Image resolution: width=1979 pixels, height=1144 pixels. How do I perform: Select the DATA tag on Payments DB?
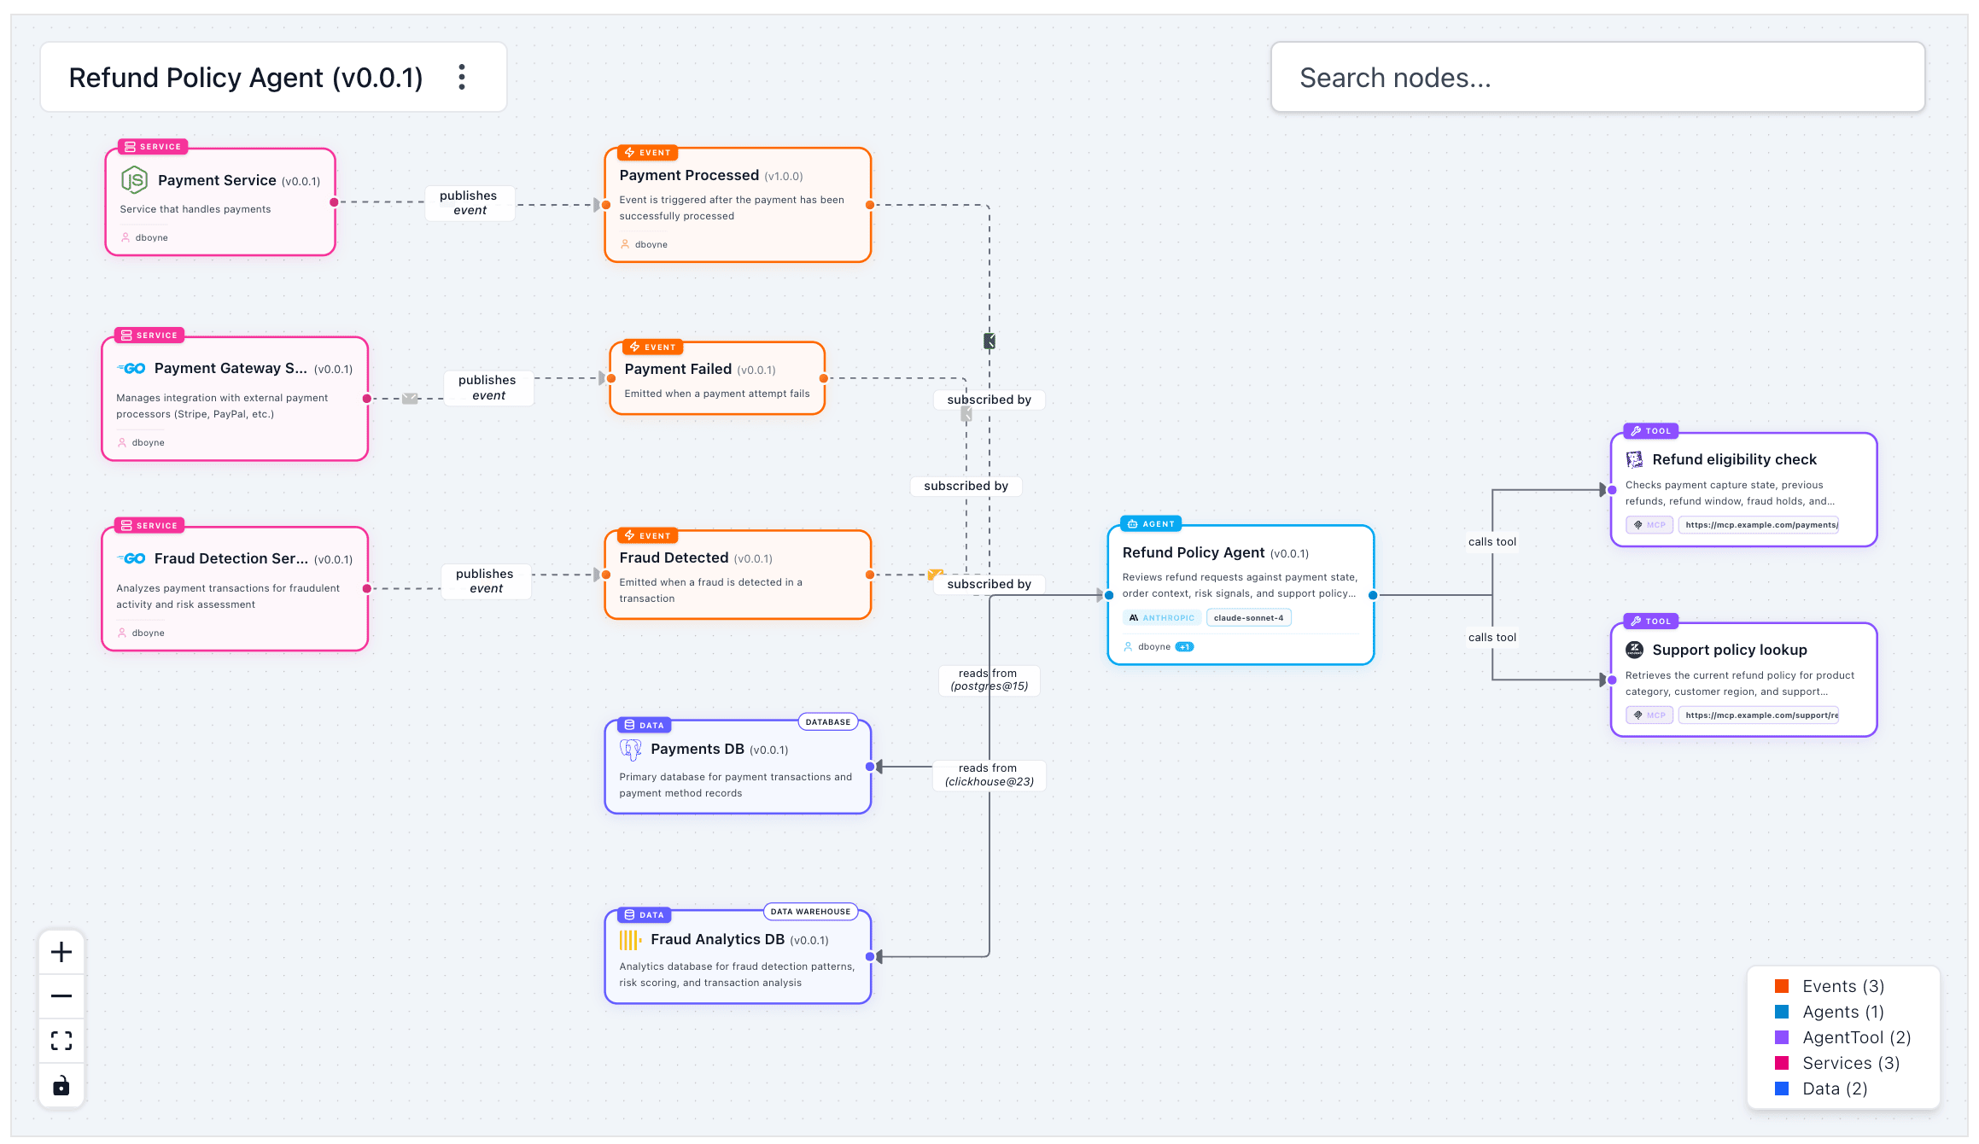[x=644, y=725]
